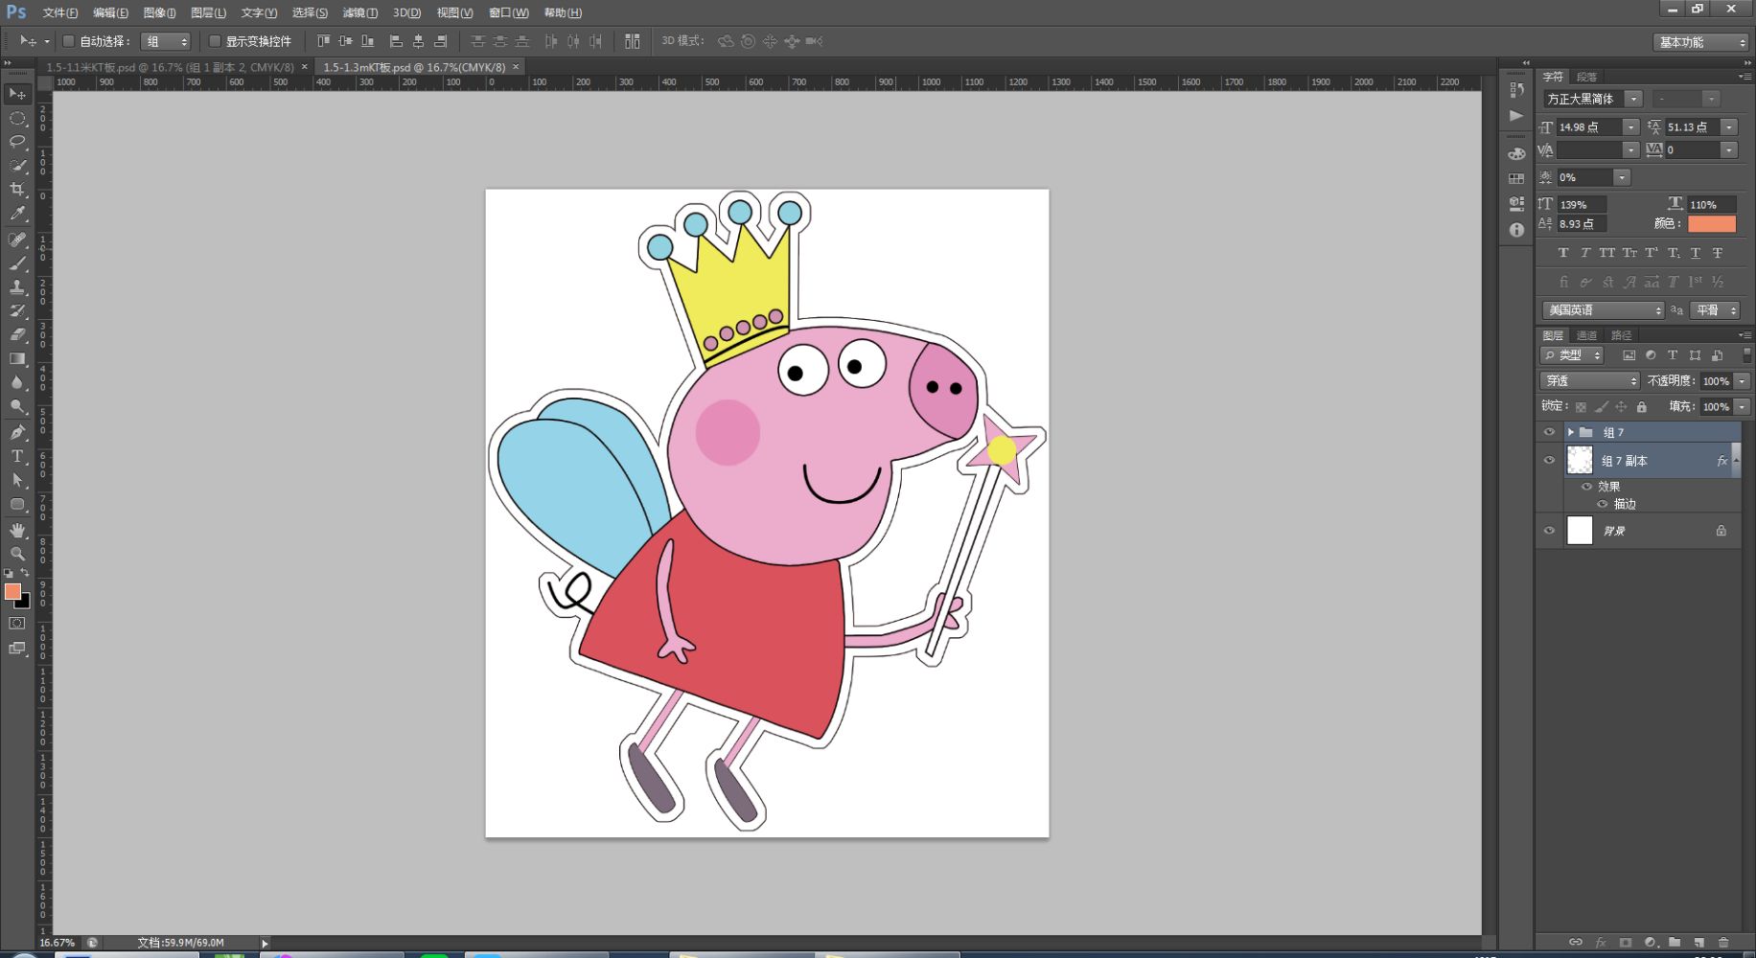
Task: Switch to the 通道 panel tab
Action: point(1587,335)
